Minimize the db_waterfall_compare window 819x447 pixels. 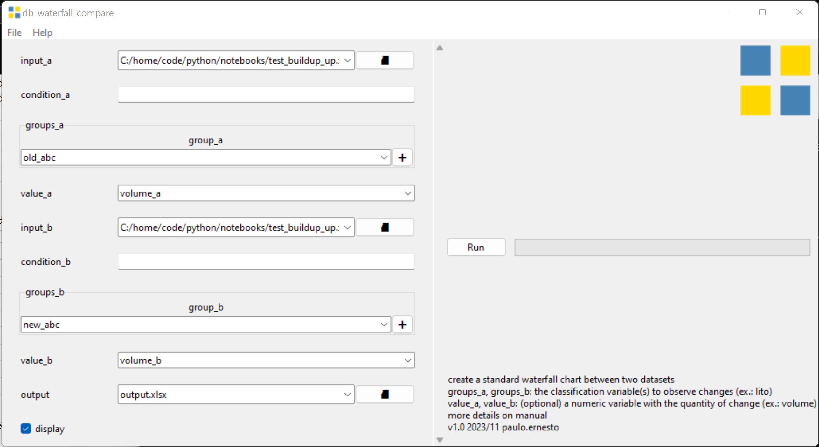(x=726, y=12)
